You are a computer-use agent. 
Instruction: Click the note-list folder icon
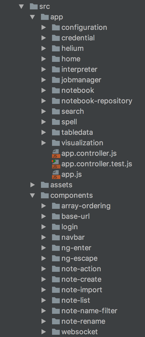pos(56,300)
